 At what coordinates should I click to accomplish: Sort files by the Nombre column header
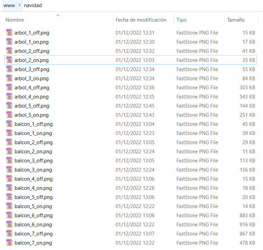click(15, 20)
